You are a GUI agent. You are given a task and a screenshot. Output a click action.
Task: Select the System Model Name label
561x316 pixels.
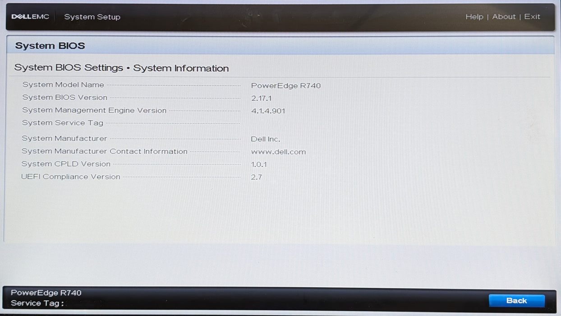[63, 85]
